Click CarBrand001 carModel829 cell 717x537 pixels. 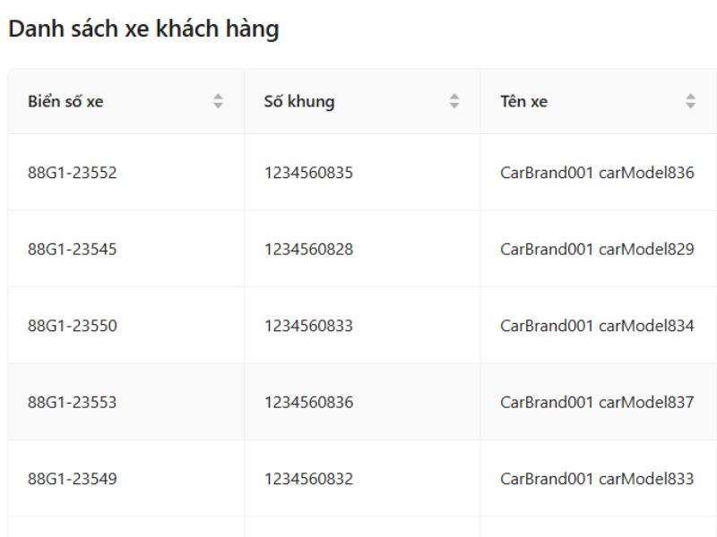coord(597,249)
